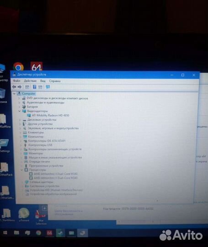Click the properties pane icon next to Help

pyautogui.click(x=40, y=87)
